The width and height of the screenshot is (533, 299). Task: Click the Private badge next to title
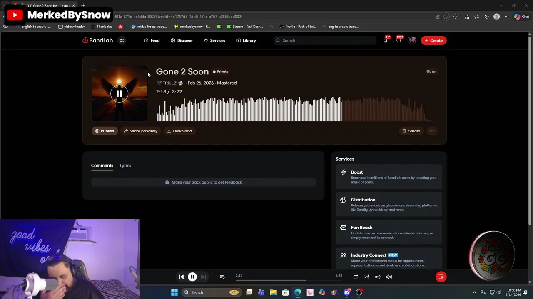coord(221,71)
